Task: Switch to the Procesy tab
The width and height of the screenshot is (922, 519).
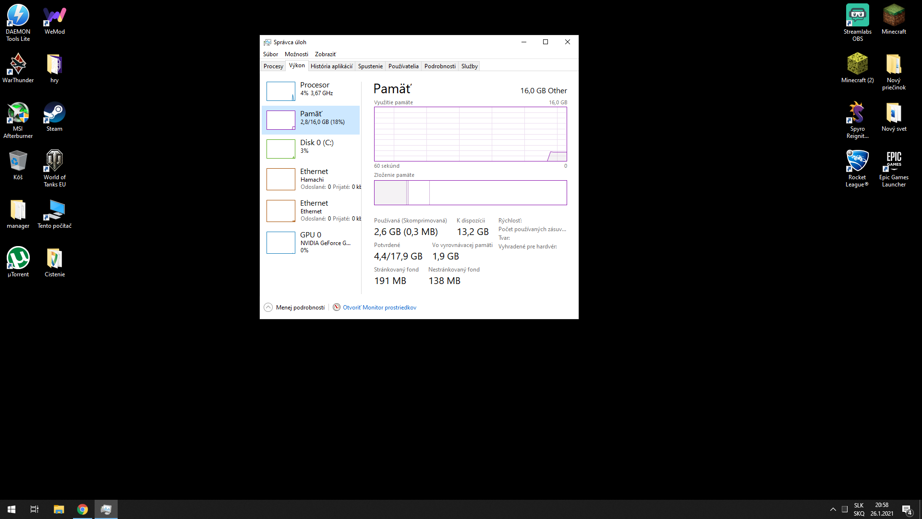Action: tap(273, 66)
